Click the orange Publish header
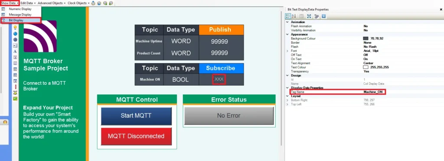This screenshot has height=161, width=444. (221, 30)
